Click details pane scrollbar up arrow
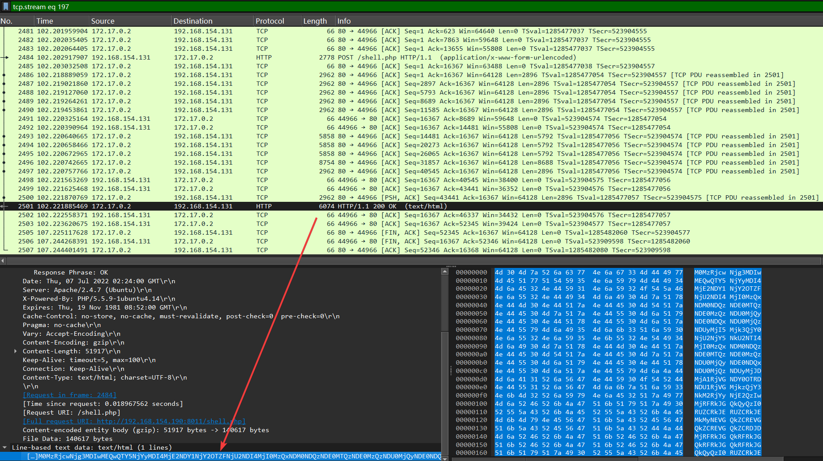823x461 pixels. pyautogui.click(x=445, y=272)
